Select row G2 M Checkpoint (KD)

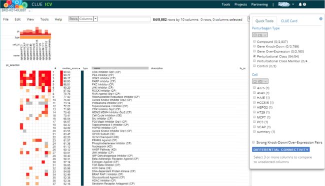[x=105, y=137]
